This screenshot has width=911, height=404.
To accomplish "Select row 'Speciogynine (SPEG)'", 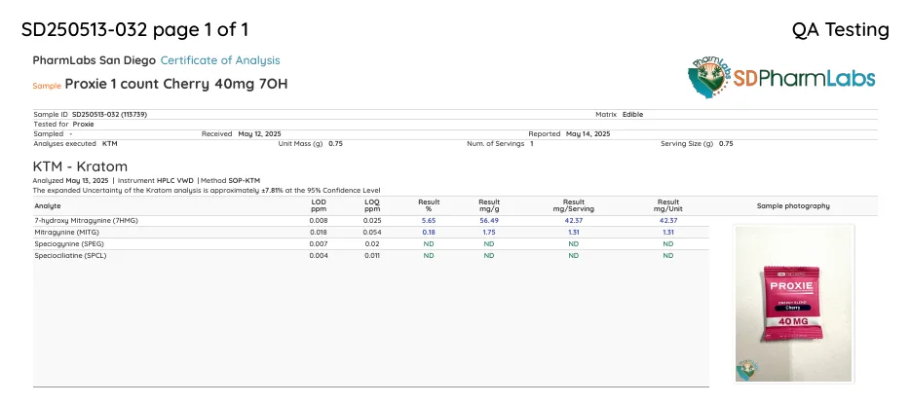I will (370, 243).
